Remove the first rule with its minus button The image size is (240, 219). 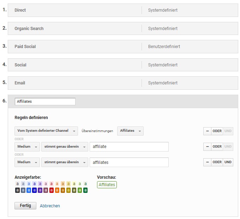(207, 131)
